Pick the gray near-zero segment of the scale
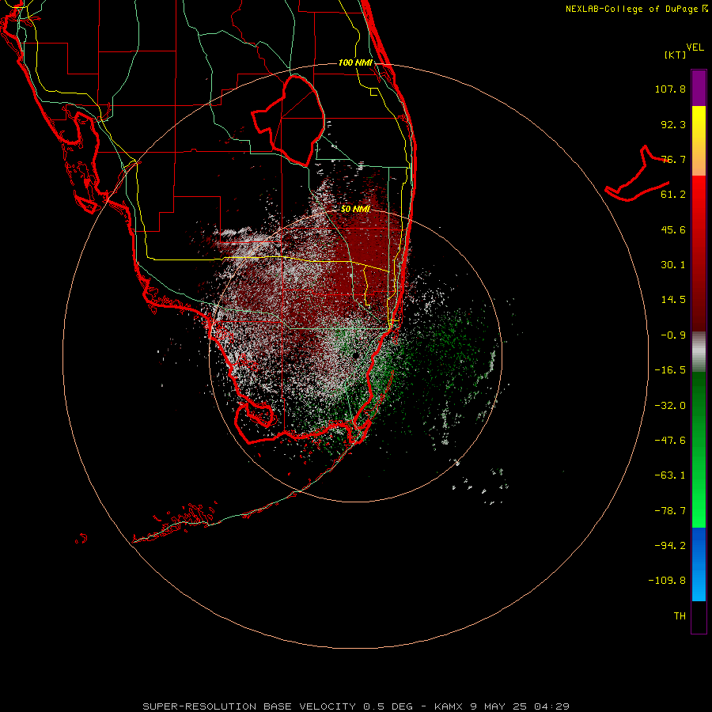Image resolution: width=712 pixels, height=712 pixels. tap(699, 351)
